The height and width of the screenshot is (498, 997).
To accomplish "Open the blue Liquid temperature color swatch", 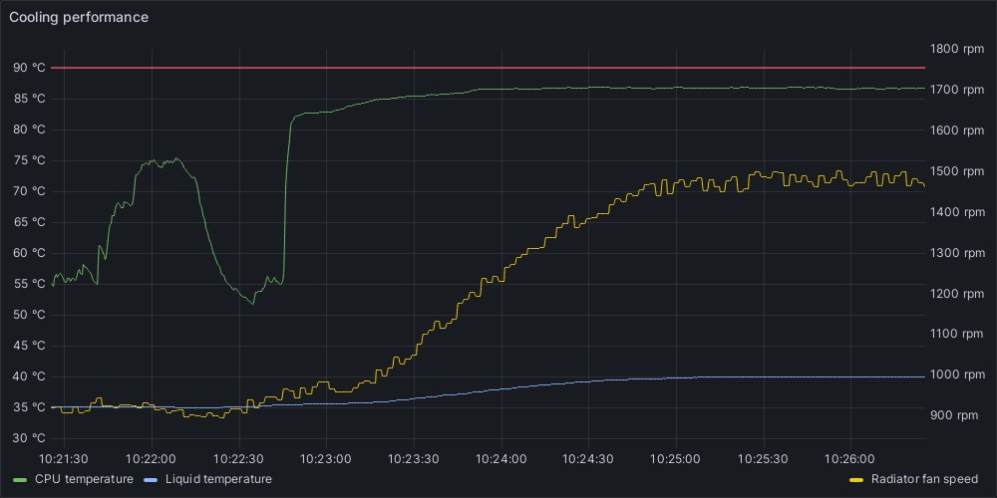I will pyautogui.click(x=152, y=479).
